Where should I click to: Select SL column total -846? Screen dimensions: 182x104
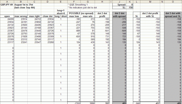click(137, 103)
